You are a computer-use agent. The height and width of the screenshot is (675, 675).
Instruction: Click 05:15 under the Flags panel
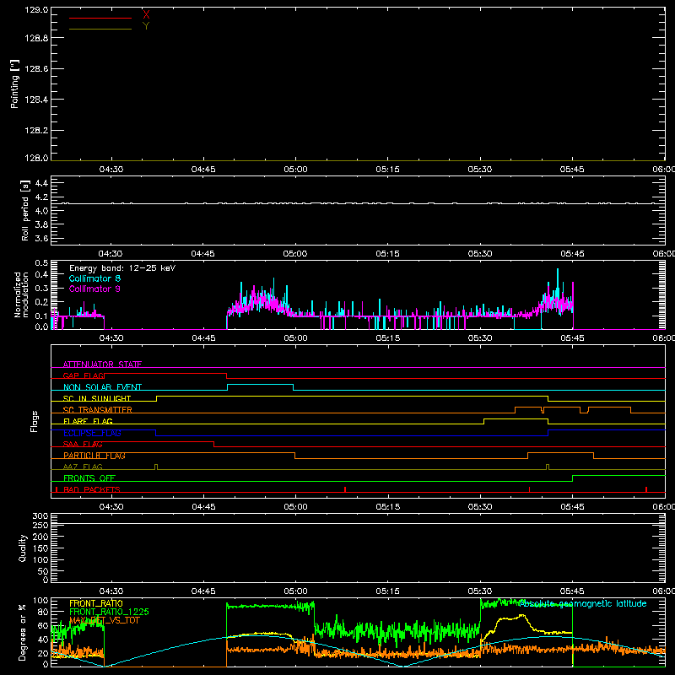[388, 507]
